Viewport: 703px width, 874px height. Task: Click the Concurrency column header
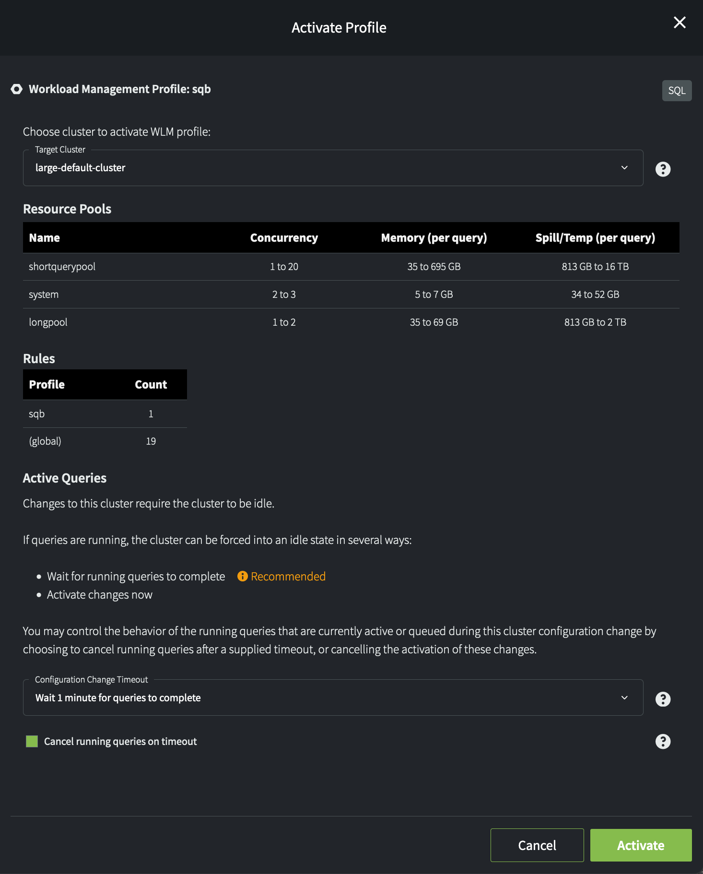284,238
